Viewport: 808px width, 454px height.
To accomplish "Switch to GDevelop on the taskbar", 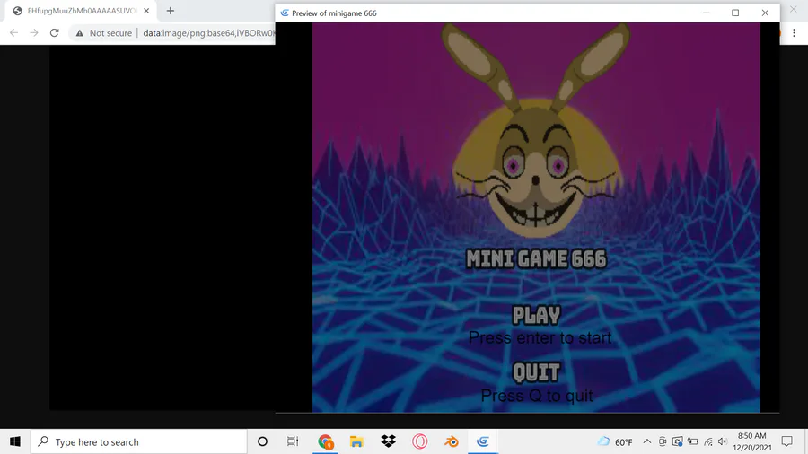I will tap(483, 441).
